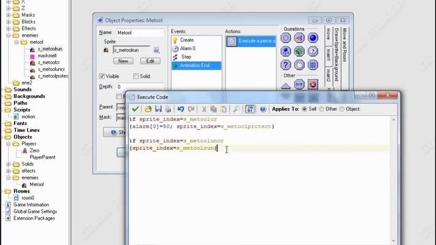Toggle the code-completion toolbar button
The width and height of the screenshot is (436, 245).
coord(250,109)
